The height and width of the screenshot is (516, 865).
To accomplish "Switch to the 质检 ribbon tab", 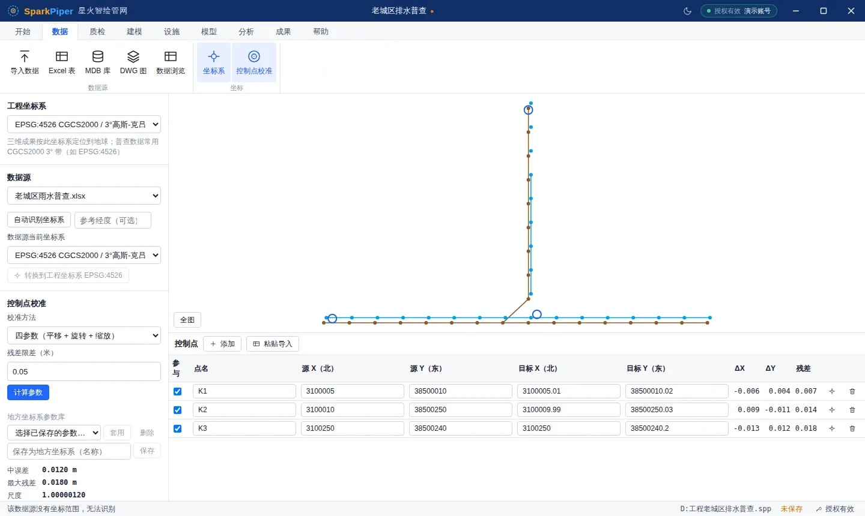I will (97, 31).
